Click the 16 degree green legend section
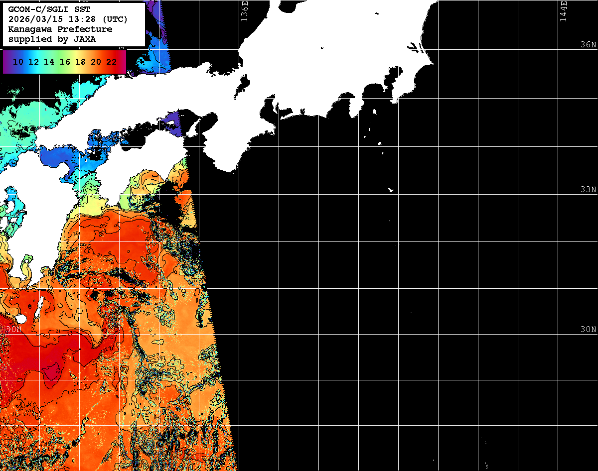Image resolution: width=598 pixels, height=471 pixels. pyautogui.click(x=65, y=62)
